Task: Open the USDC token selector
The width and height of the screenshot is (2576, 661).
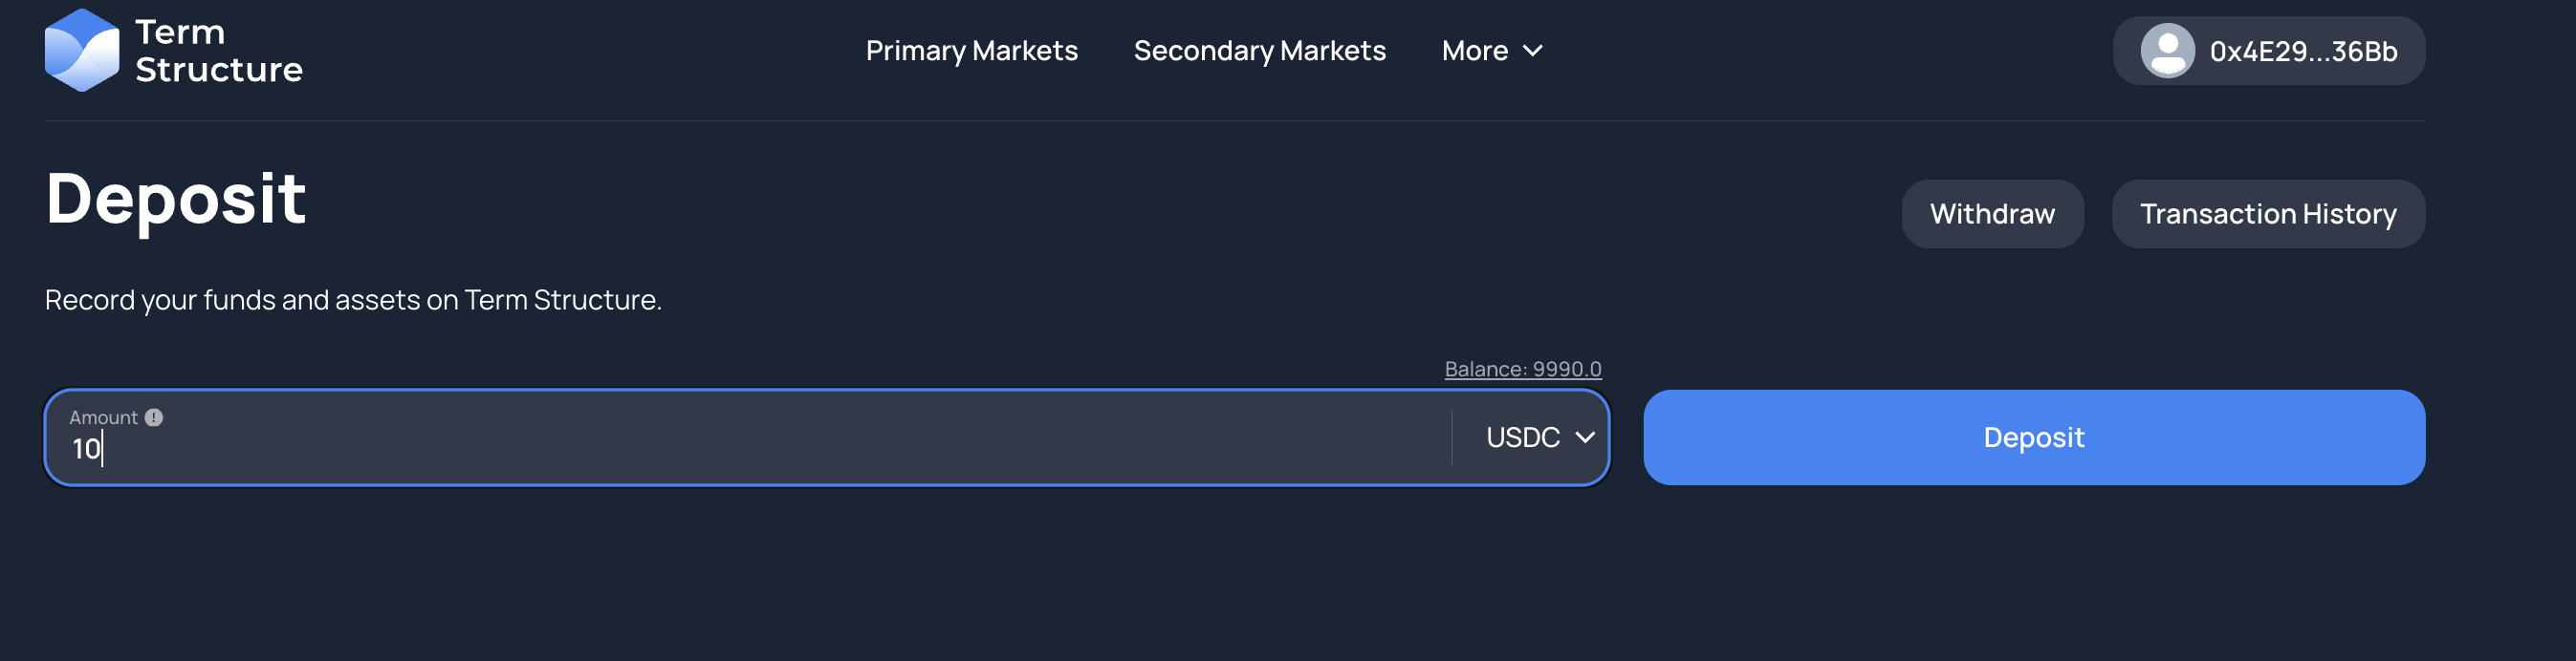Action: coord(1539,437)
